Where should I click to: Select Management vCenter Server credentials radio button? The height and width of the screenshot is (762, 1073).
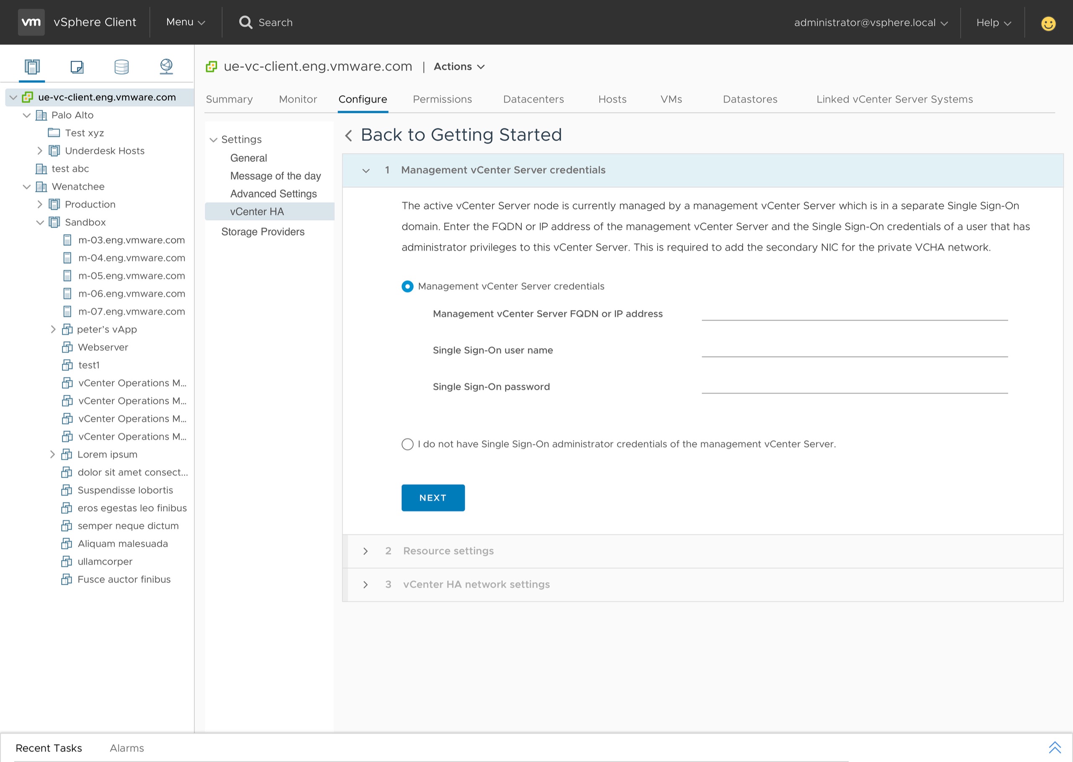tap(407, 286)
